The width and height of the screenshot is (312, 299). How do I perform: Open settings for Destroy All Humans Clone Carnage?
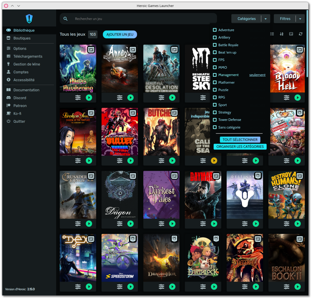coord(286,224)
